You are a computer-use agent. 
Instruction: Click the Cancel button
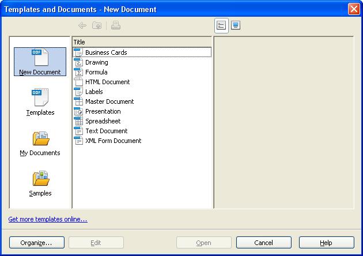point(264,243)
